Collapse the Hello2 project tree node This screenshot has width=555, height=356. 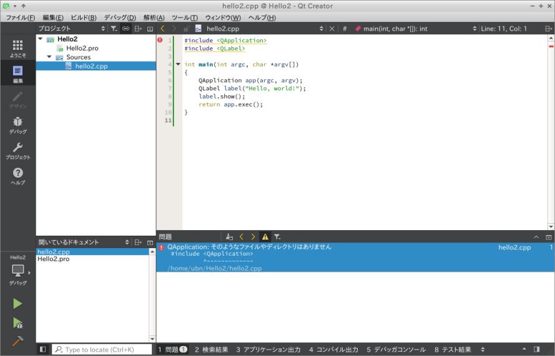click(41, 39)
